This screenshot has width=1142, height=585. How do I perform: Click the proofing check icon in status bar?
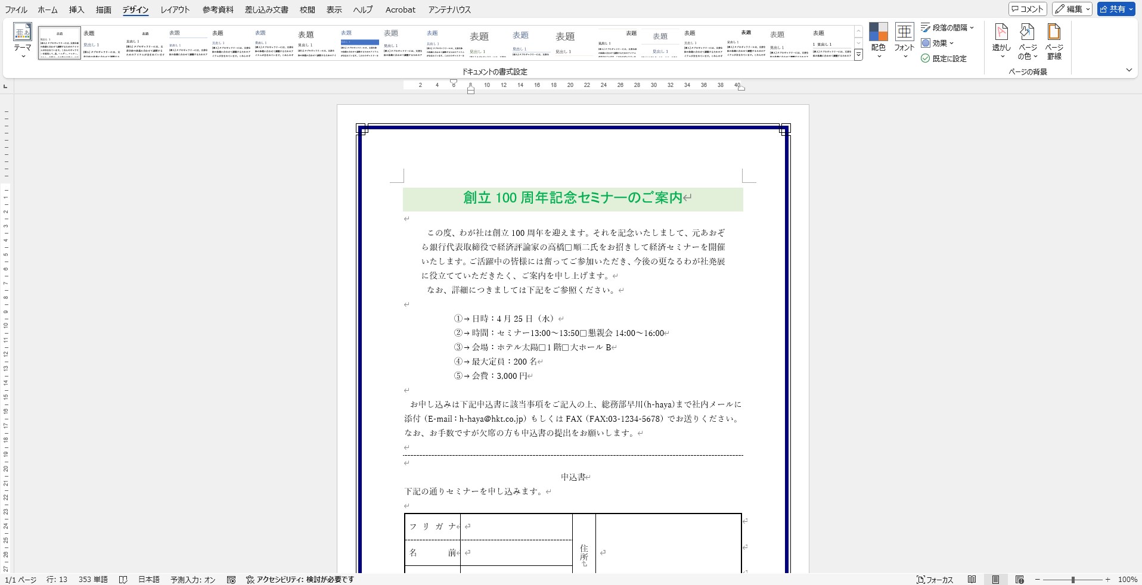(123, 580)
